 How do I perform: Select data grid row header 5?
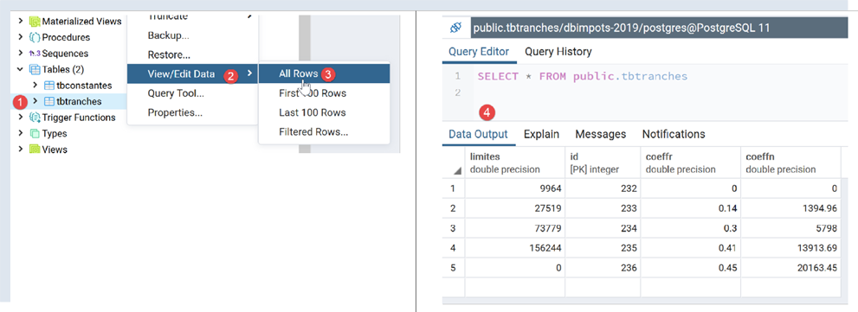454,268
